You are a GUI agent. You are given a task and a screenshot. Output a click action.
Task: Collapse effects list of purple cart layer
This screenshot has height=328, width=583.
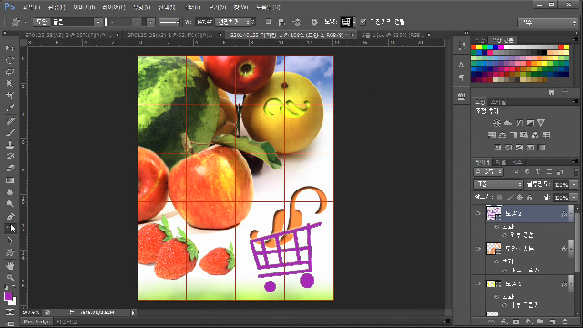[571, 213]
